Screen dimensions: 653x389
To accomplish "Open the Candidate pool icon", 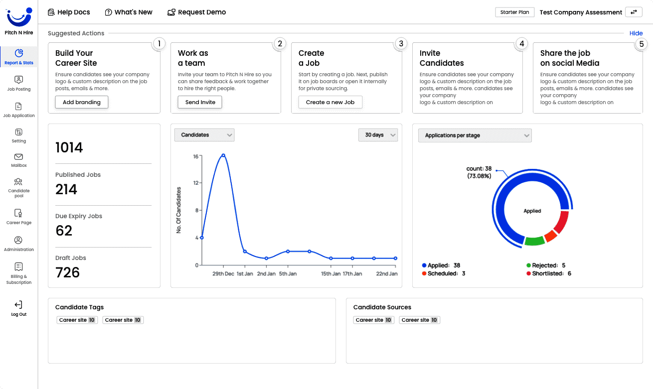I will click(19, 182).
